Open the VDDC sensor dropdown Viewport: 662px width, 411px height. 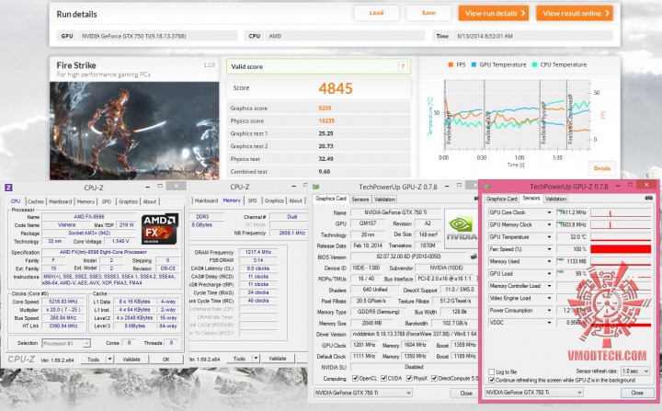pos(549,323)
